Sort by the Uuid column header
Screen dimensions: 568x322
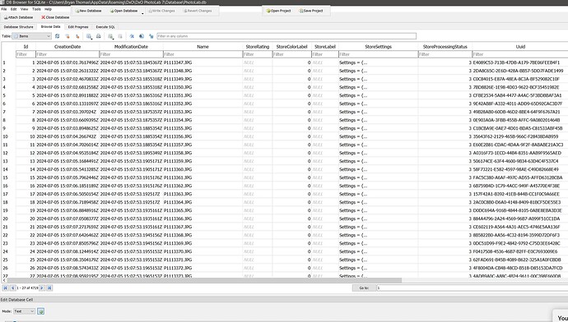pos(520,47)
